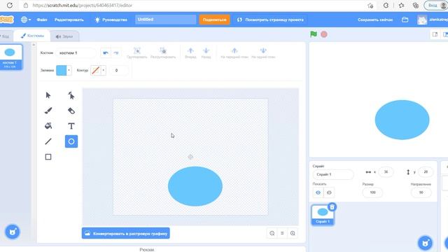
Task: Click the red stop button
Action: tap(323, 34)
